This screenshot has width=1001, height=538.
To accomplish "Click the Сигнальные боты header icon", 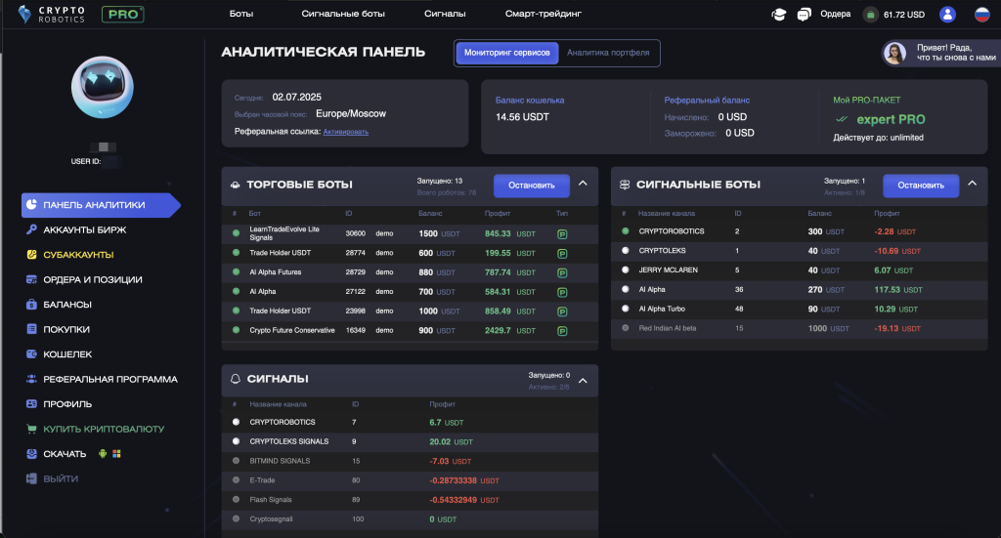I will coord(625,185).
